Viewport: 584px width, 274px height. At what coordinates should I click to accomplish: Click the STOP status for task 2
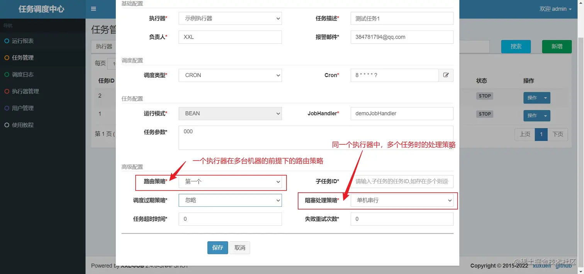click(x=485, y=96)
